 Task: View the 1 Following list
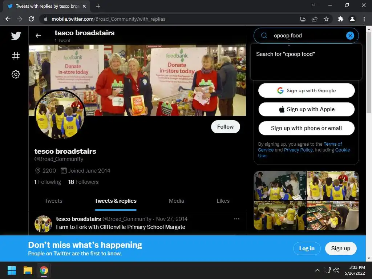tap(48, 182)
